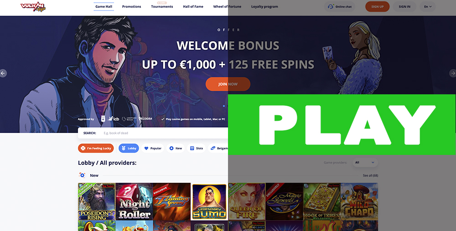Click the banner carousel dot indicator
Image resolution: width=456 pixels, height=231 pixels.
click(x=223, y=106)
